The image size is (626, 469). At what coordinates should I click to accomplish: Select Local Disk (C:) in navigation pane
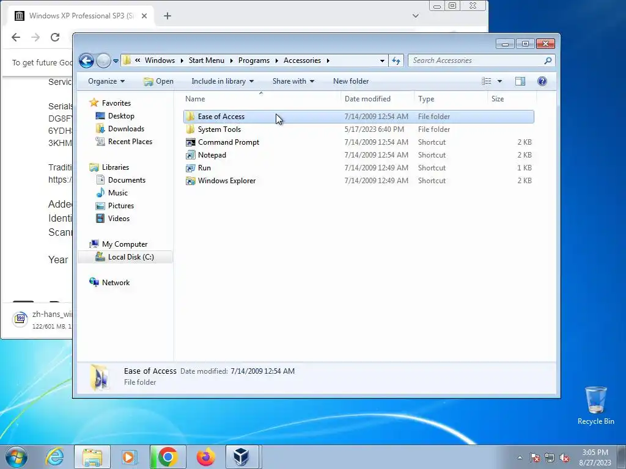(x=125, y=257)
